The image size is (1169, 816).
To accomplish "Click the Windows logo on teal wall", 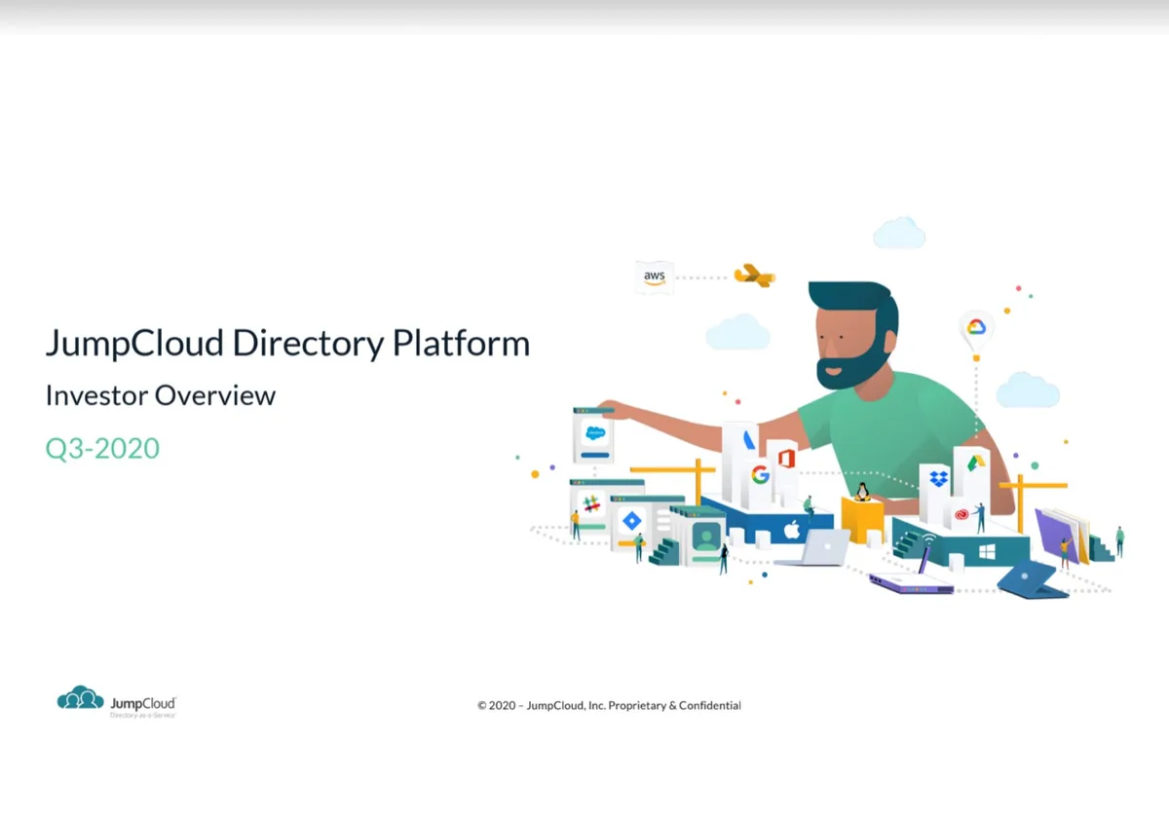I will pyautogui.click(x=986, y=552).
